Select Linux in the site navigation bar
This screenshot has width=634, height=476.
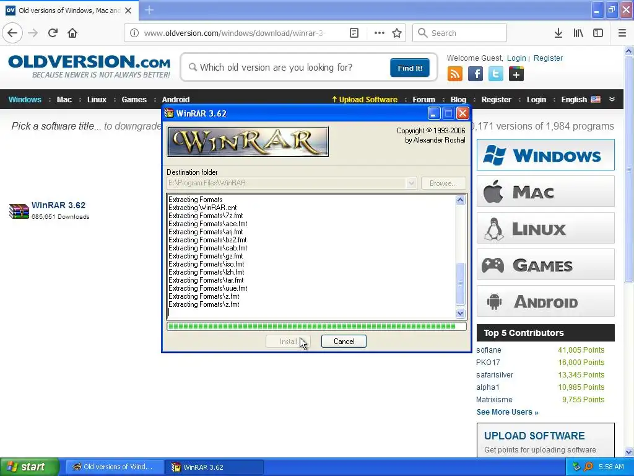click(x=97, y=100)
